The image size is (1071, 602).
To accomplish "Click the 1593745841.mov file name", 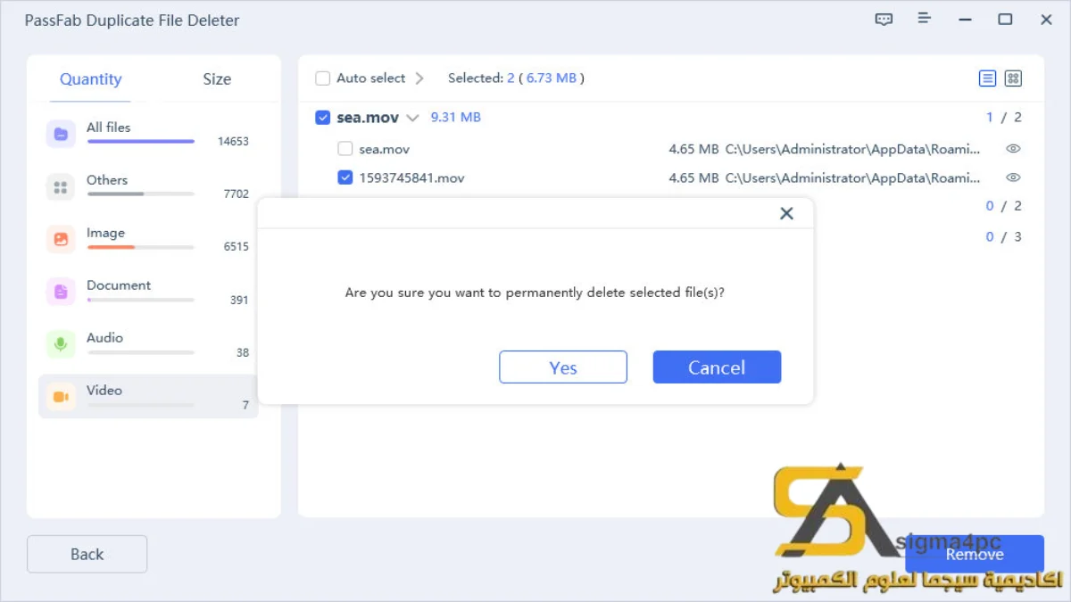I will pyautogui.click(x=411, y=177).
